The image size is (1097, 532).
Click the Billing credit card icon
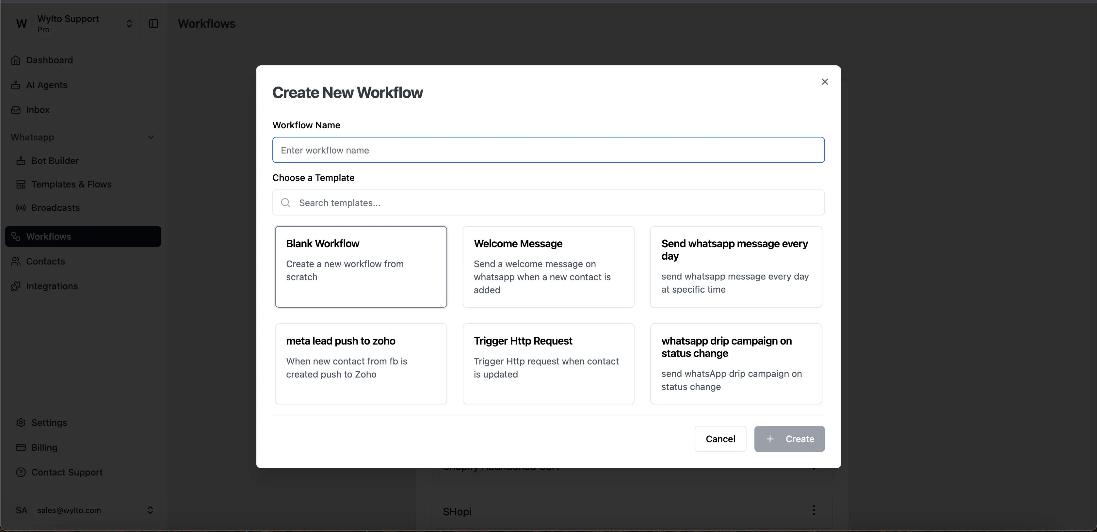21,447
